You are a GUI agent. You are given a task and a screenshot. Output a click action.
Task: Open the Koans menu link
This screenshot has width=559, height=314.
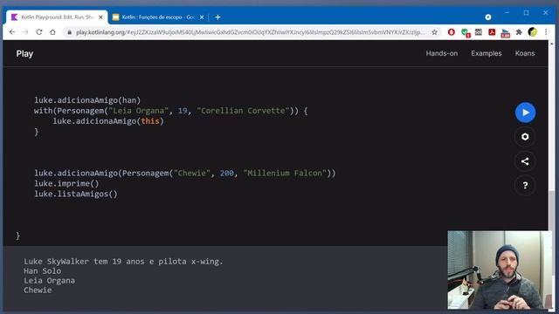(x=525, y=53)
